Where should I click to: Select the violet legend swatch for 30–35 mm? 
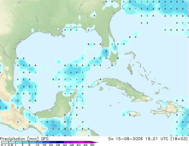click(67, 142)
